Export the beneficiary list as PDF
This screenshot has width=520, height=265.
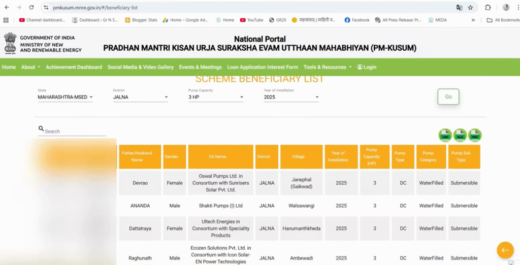coord(475,135)
